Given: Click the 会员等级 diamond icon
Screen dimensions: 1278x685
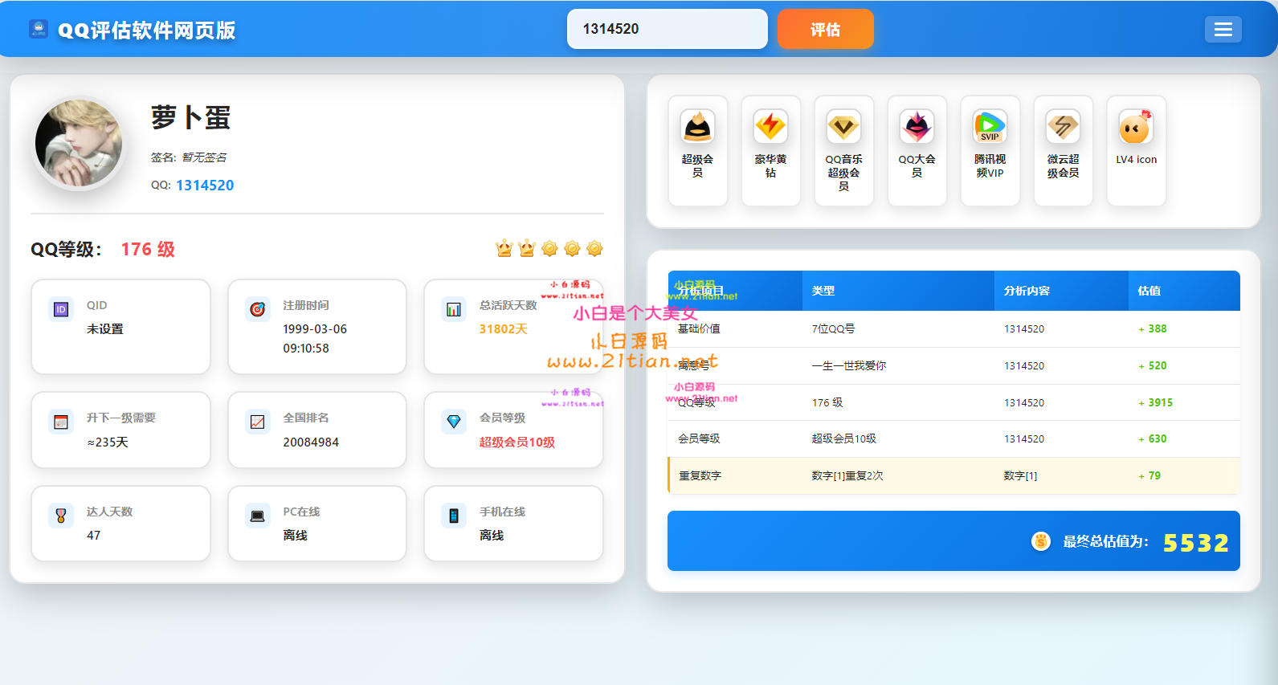Looking at the screenshot, I should click(x=454, y=422).
